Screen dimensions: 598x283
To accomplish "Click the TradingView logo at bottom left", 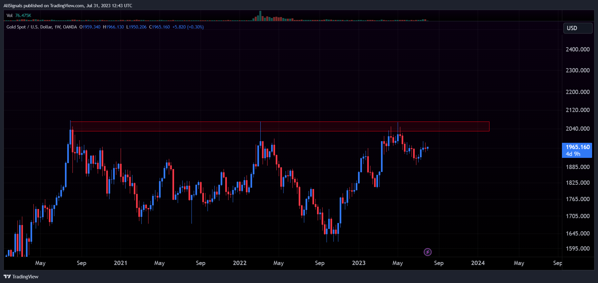I will pyautogui.click(x=21, y=277).
